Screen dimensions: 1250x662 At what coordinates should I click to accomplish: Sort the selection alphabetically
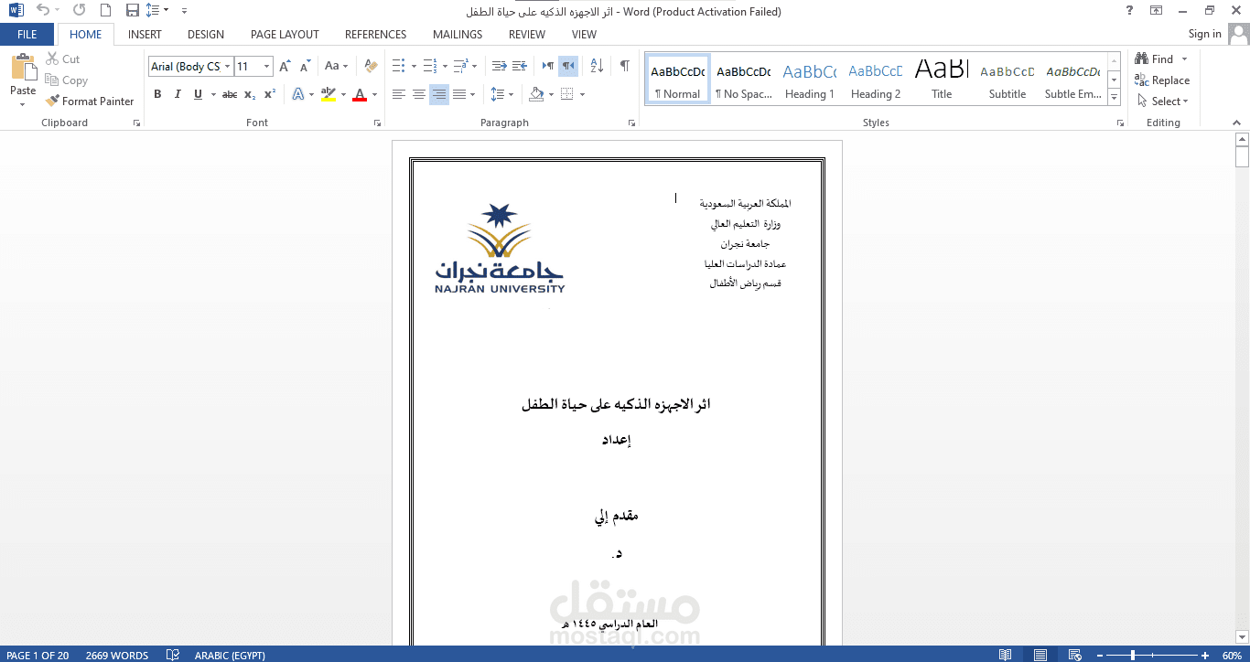(x=597, y=66)
